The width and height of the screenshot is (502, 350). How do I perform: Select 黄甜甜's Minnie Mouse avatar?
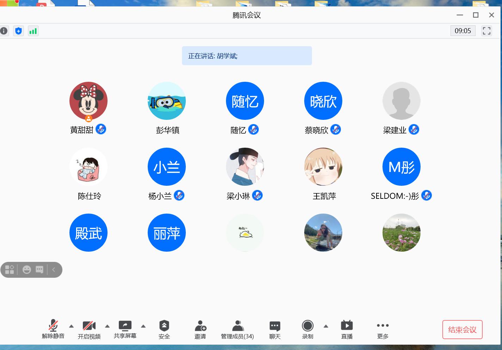pyautogui.click(x=88, y=101)
